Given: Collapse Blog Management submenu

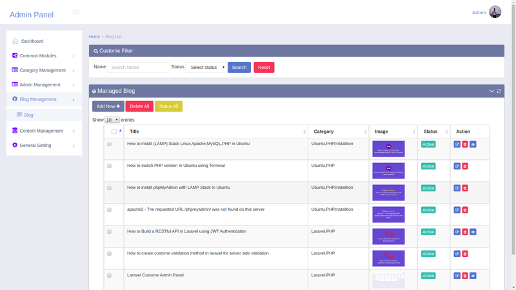Looking at the screenshot, I should [x=44, y=99].
